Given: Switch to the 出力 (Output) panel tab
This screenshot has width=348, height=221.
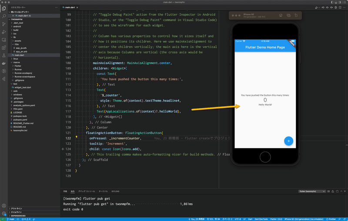Looking at the screenshot, I should [x=73, y=191].
